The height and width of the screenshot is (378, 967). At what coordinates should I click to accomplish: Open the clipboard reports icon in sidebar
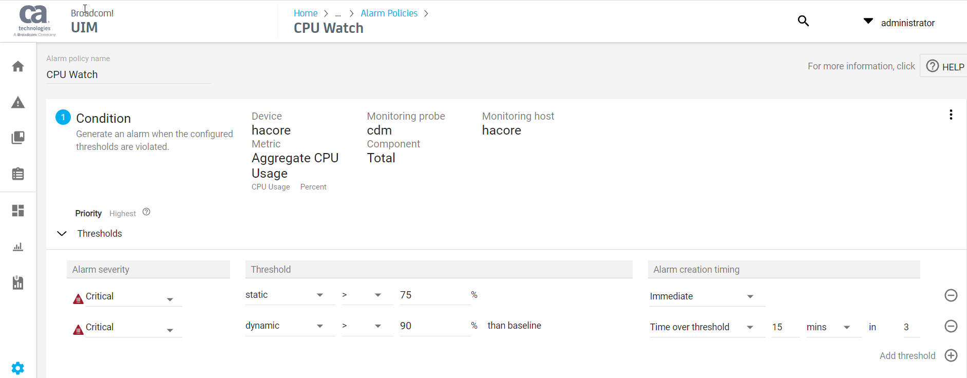coord(18,174)
